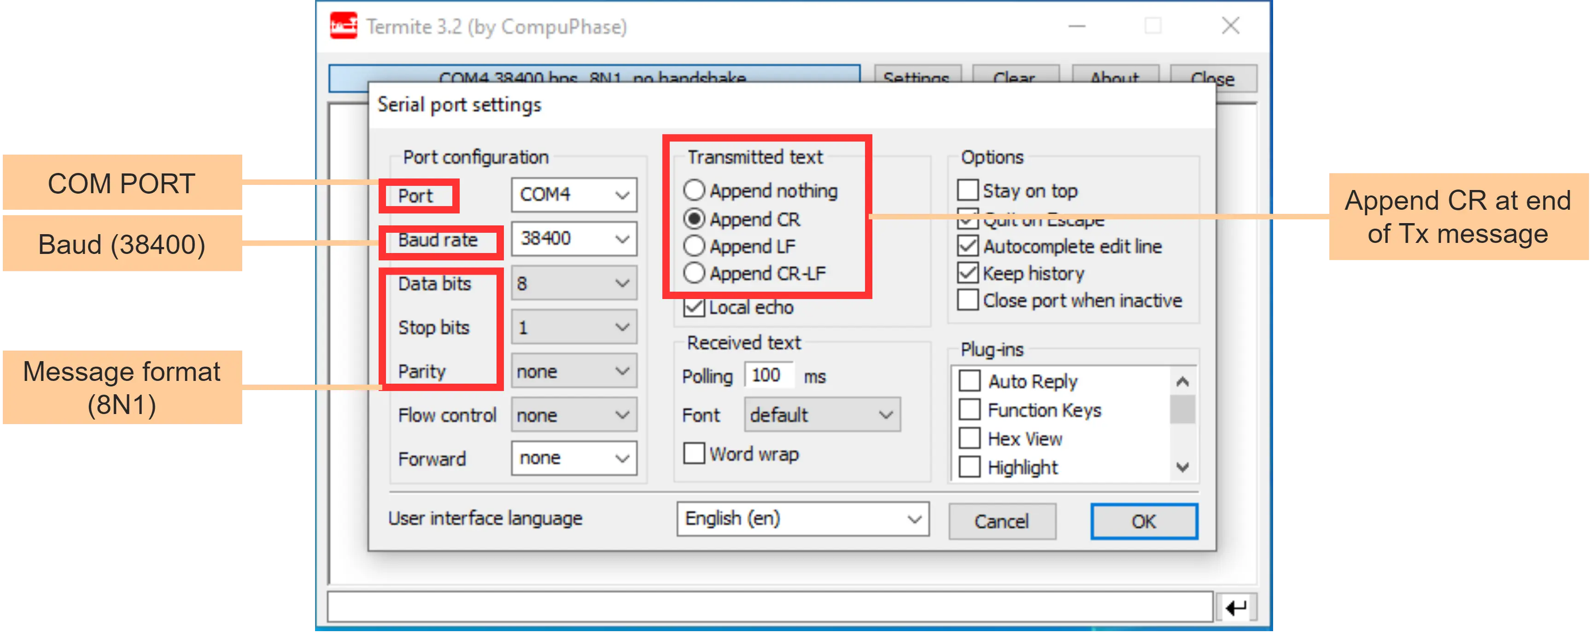Click the Plug-ins list scroll down arrow

(1182, 466)
